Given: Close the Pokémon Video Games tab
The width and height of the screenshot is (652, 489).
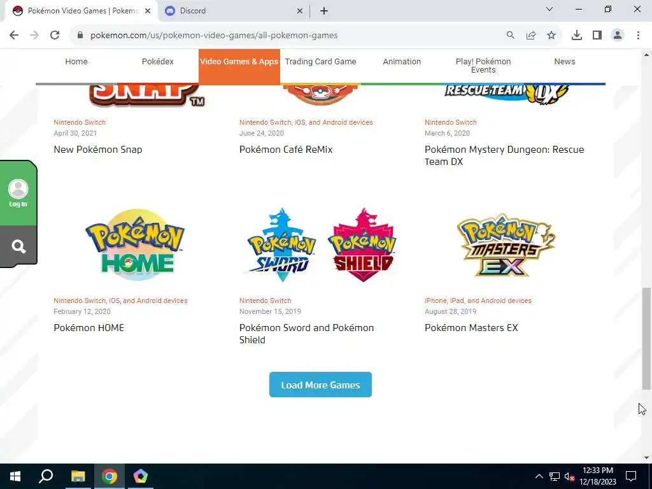Looking at the screenshot, I should pyautogui.click(x=148, y=11).
